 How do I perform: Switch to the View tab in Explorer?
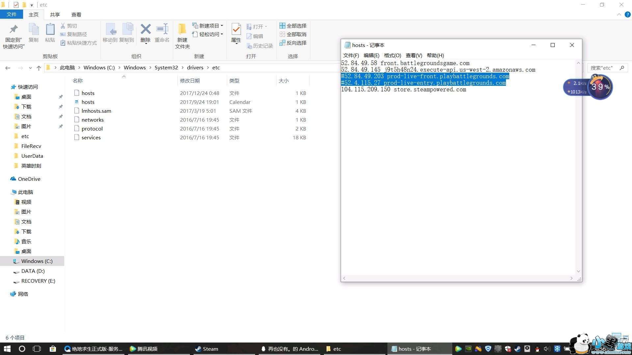pyautogui.click(x=76, y=14)
